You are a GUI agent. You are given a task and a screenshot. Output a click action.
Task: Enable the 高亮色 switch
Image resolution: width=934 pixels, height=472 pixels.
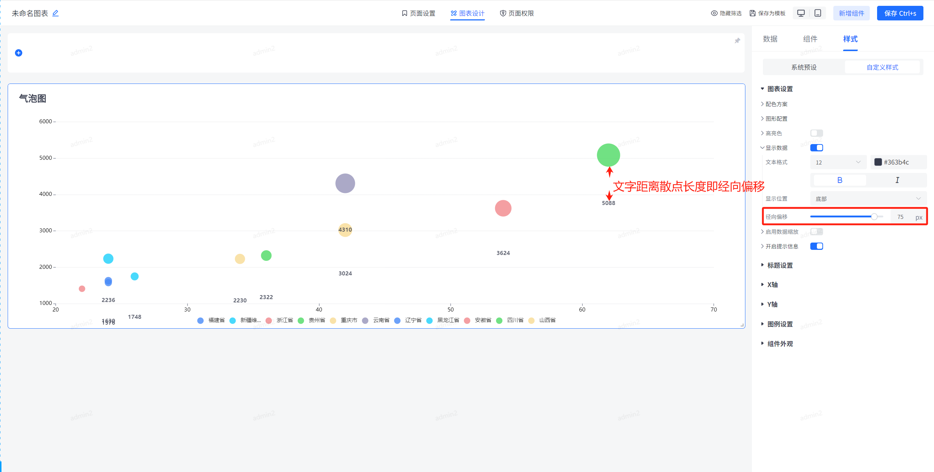[817, 133]
